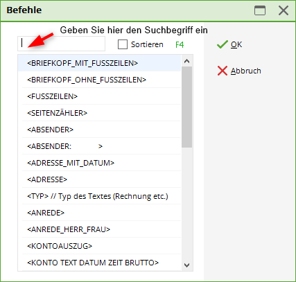This screenshot has width=296, height=282.
Task: Click the F4 shortcut label
Action: [x=180, y=44]
